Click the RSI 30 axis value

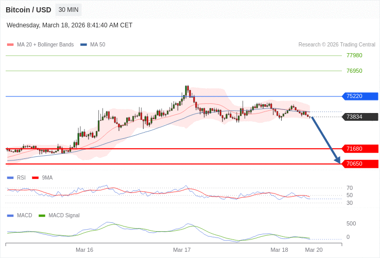[350, 203]
